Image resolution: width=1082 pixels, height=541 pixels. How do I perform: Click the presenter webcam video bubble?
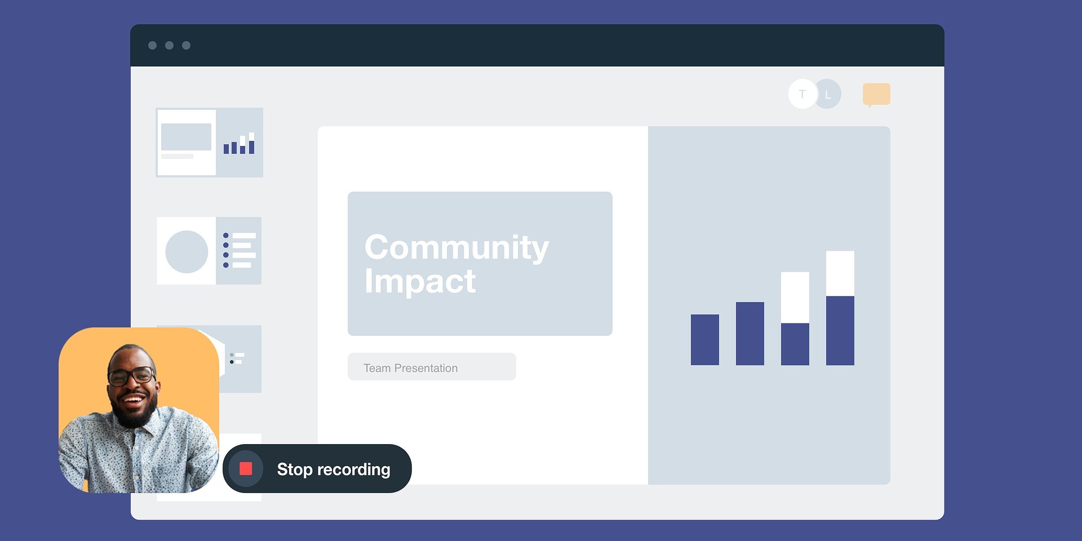point(139,410)
